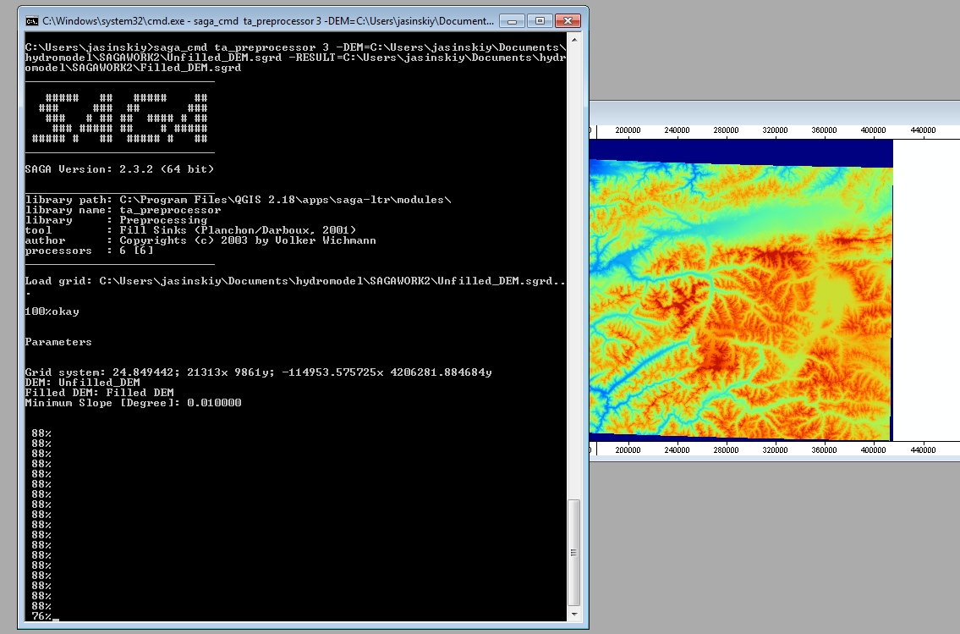
Task: Click the 'Fill Sinks (Planchon/Darboux, 2001)' tool line
Action: [190, 230]
